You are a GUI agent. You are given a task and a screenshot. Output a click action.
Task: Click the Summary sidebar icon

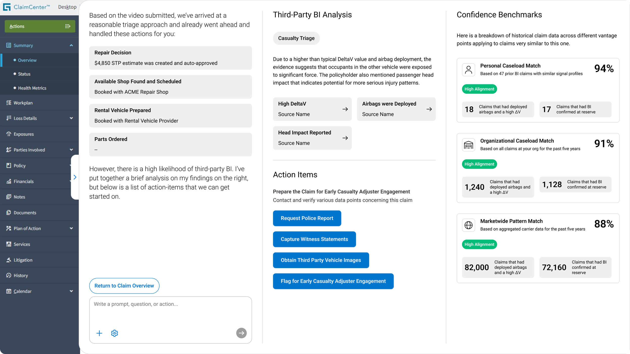tap(9, 45)
